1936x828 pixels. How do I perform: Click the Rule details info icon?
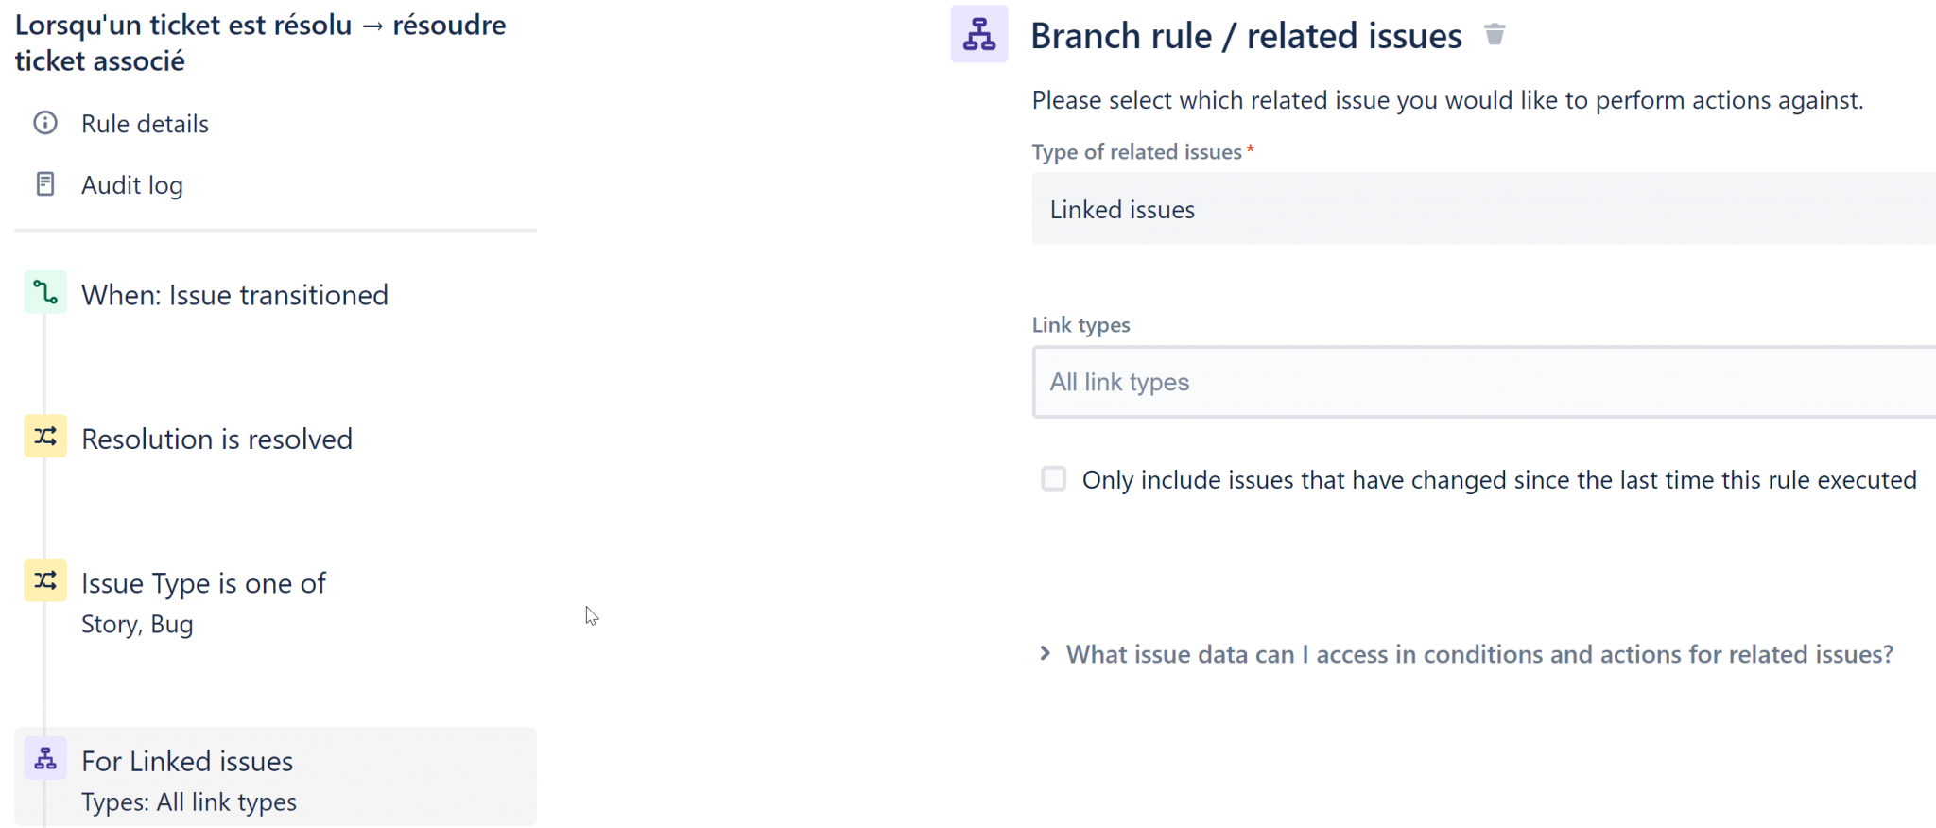pos(45,123)
